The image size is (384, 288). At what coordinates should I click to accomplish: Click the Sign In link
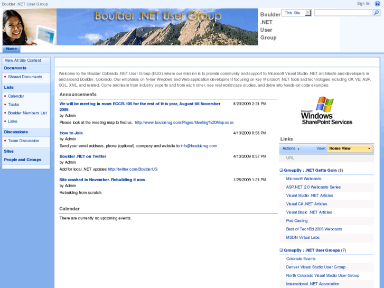pos(363,4)
